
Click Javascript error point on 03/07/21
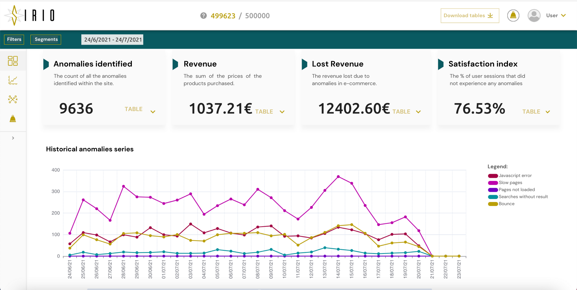[191, 224]
